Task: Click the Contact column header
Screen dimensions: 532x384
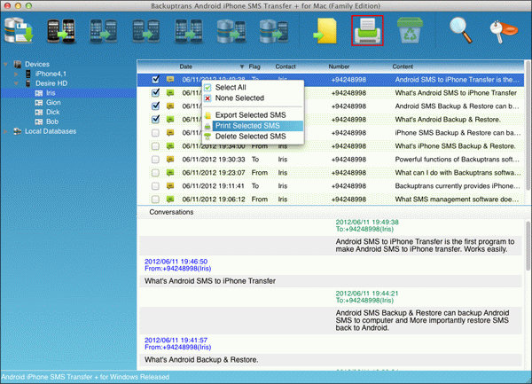Action: 286,67
